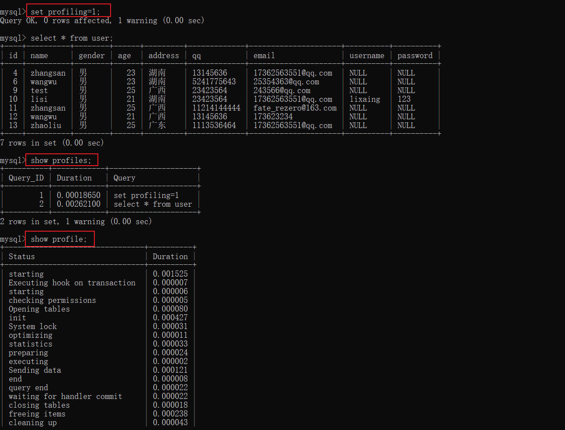565x430 pixels.
Task: Select the 'lixaing' username cell
Action: [x=364, y=99]
